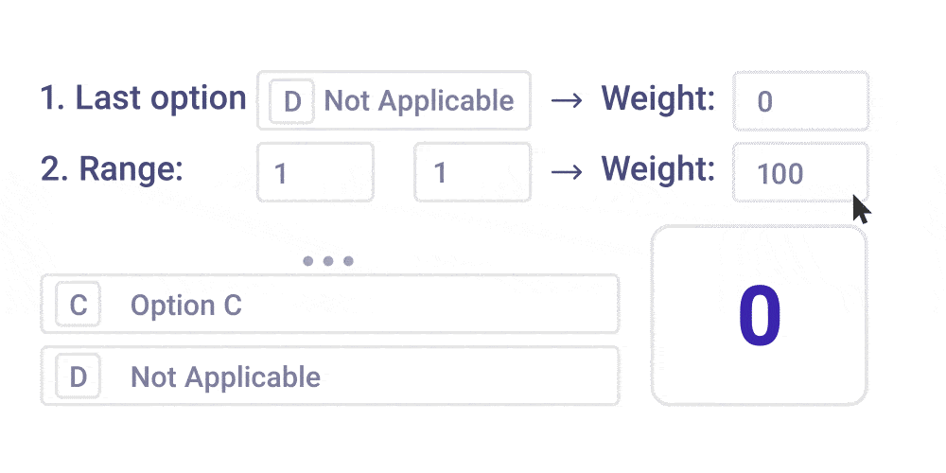Click the leftmost dot of the ellipsis
Screen dimensions: 946x473
[x=308, y=261]
